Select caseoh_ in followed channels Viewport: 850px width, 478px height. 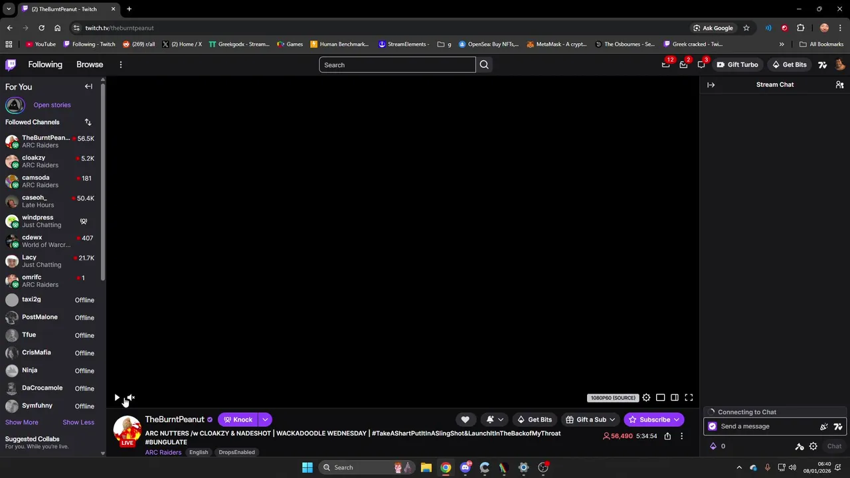coord(51,201)
